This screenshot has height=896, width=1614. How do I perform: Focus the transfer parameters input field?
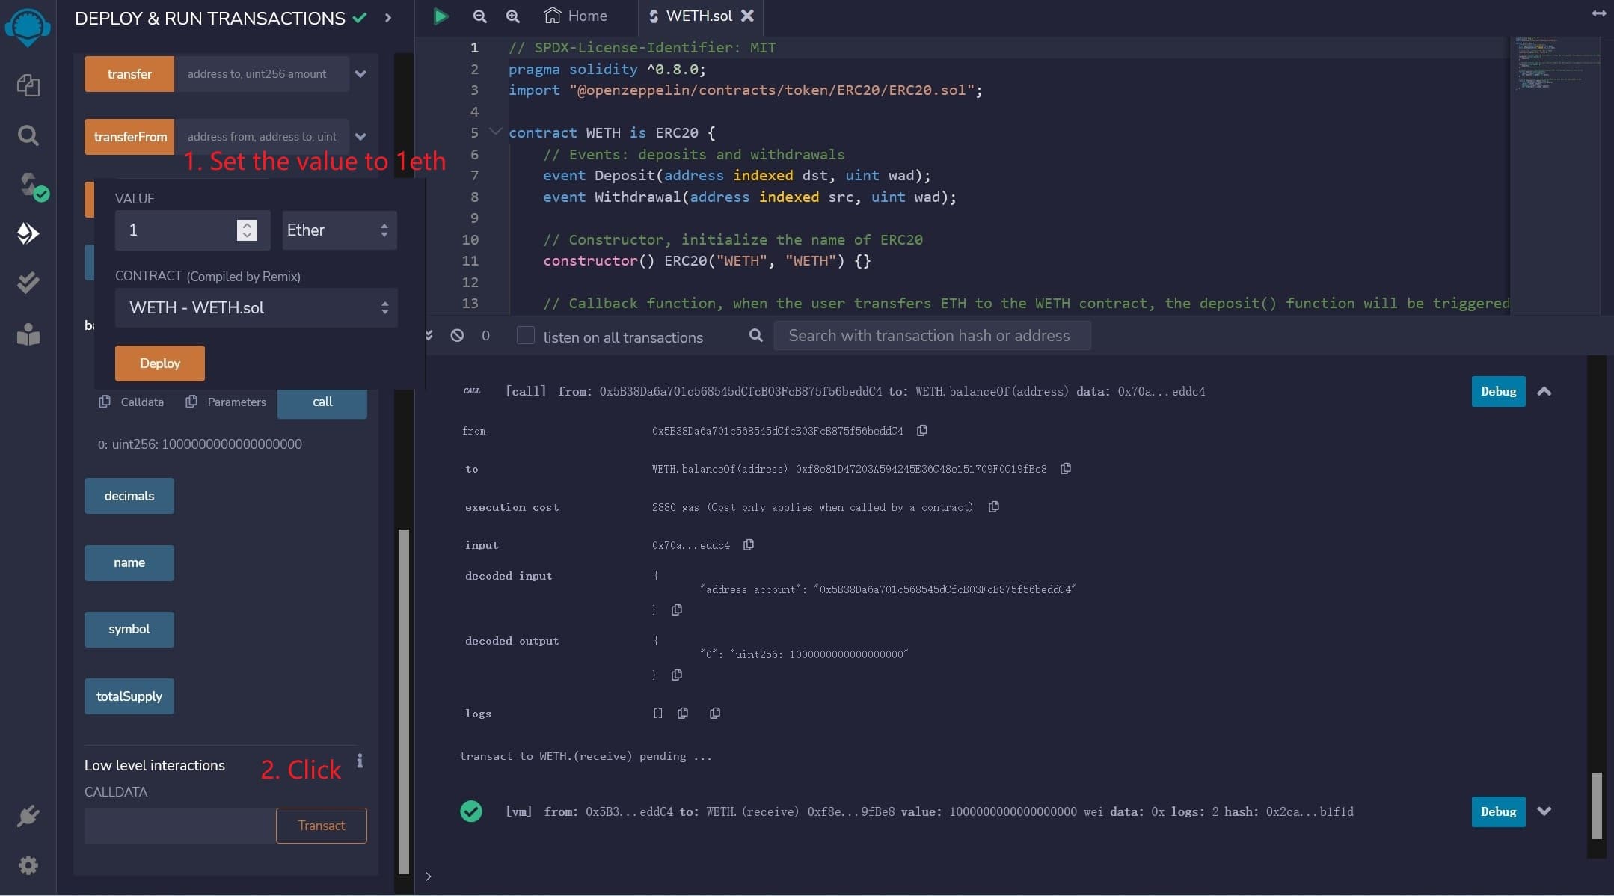click(262, 74)
